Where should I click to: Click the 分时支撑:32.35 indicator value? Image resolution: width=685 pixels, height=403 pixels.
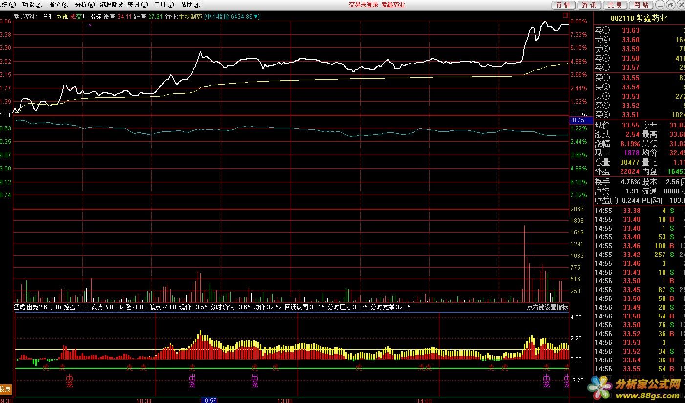point(390,307)
